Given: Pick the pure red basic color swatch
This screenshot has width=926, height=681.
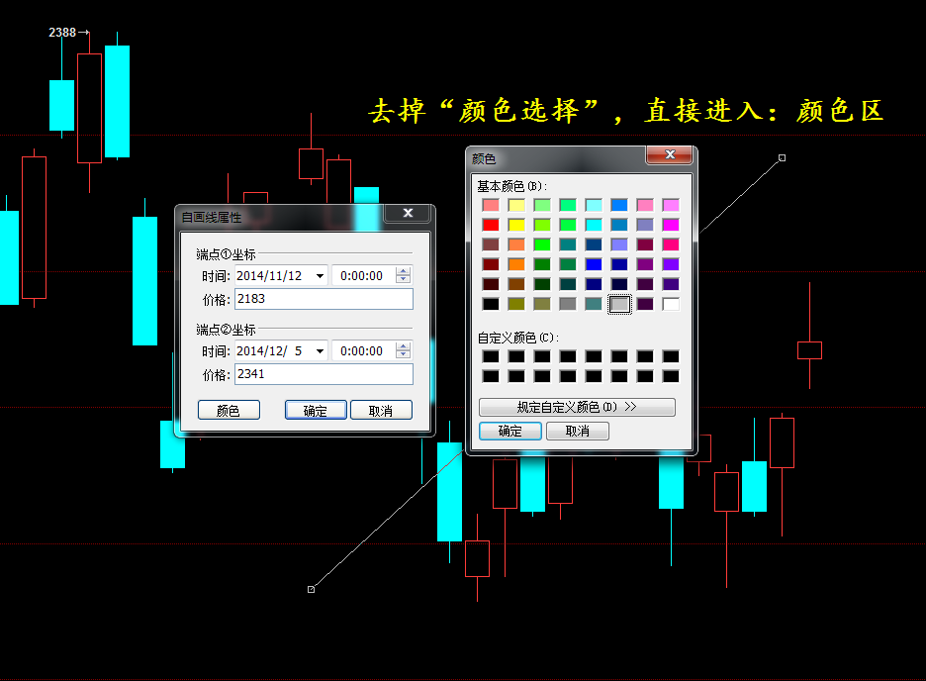Looking at the screenshot, I should (491, 225).
